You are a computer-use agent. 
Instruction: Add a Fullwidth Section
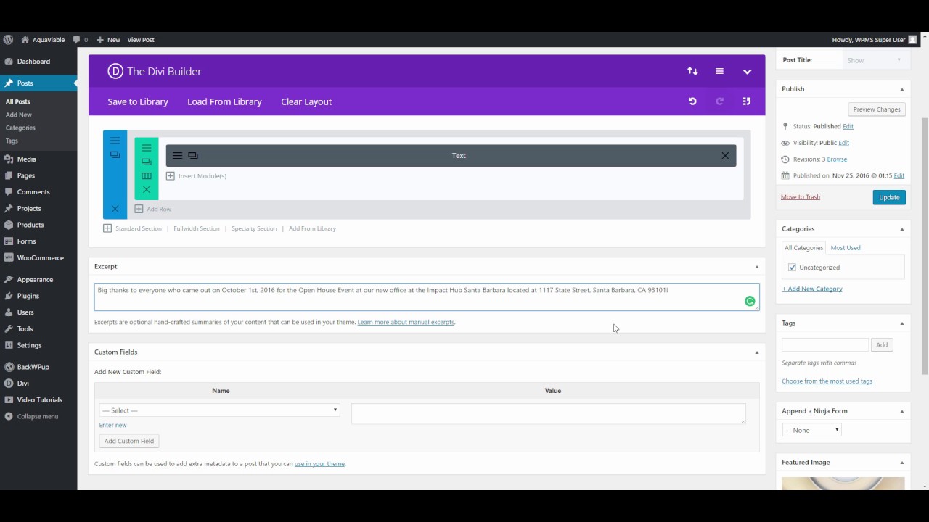click(197, 228)
